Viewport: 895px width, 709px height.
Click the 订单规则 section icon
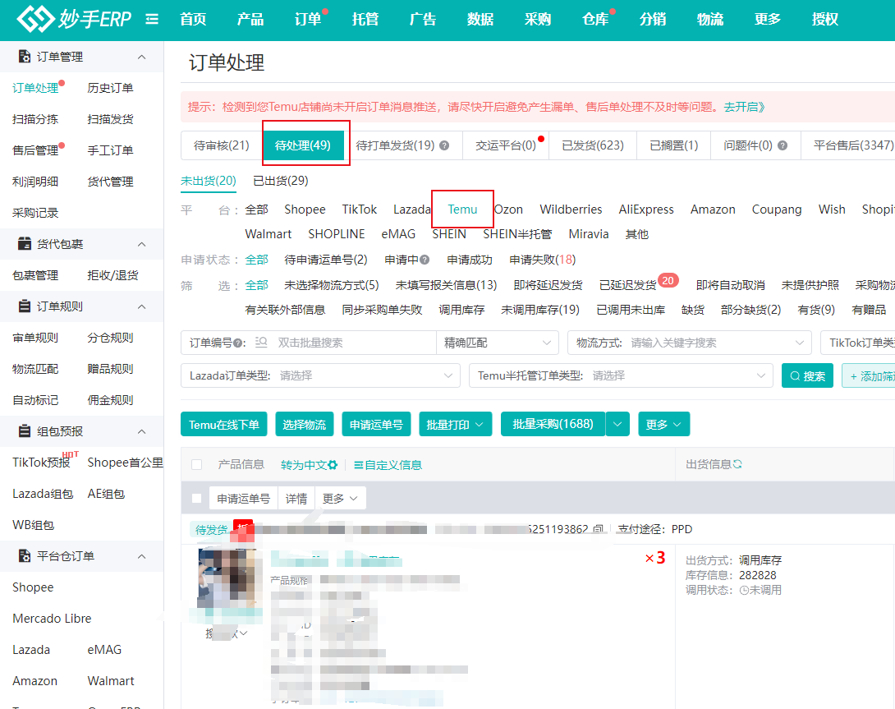tap(25, 306)
